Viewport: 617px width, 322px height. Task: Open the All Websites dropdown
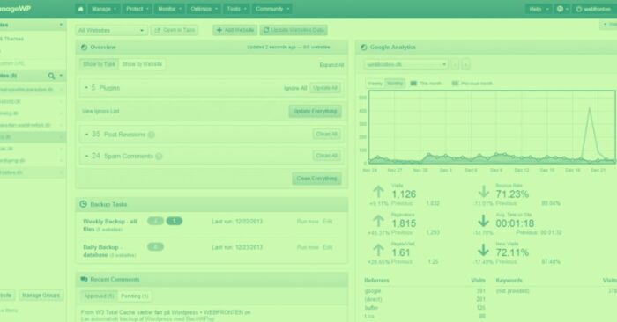(111, 30)
